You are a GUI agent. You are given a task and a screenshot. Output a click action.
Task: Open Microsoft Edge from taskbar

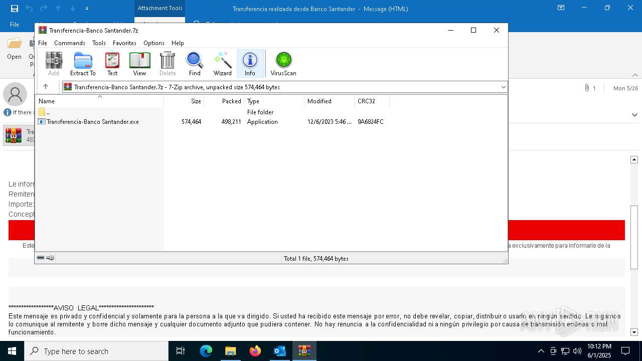tap(206, 351)
